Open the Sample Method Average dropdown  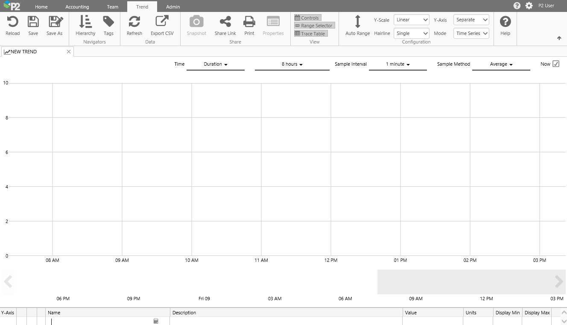[x=501, y=64]
